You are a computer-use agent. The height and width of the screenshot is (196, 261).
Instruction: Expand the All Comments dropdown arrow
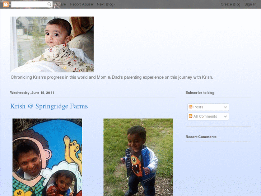pyautogui.click(x=225, y=117)
